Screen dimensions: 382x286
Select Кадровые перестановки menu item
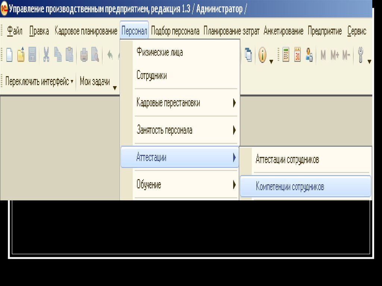180,103
